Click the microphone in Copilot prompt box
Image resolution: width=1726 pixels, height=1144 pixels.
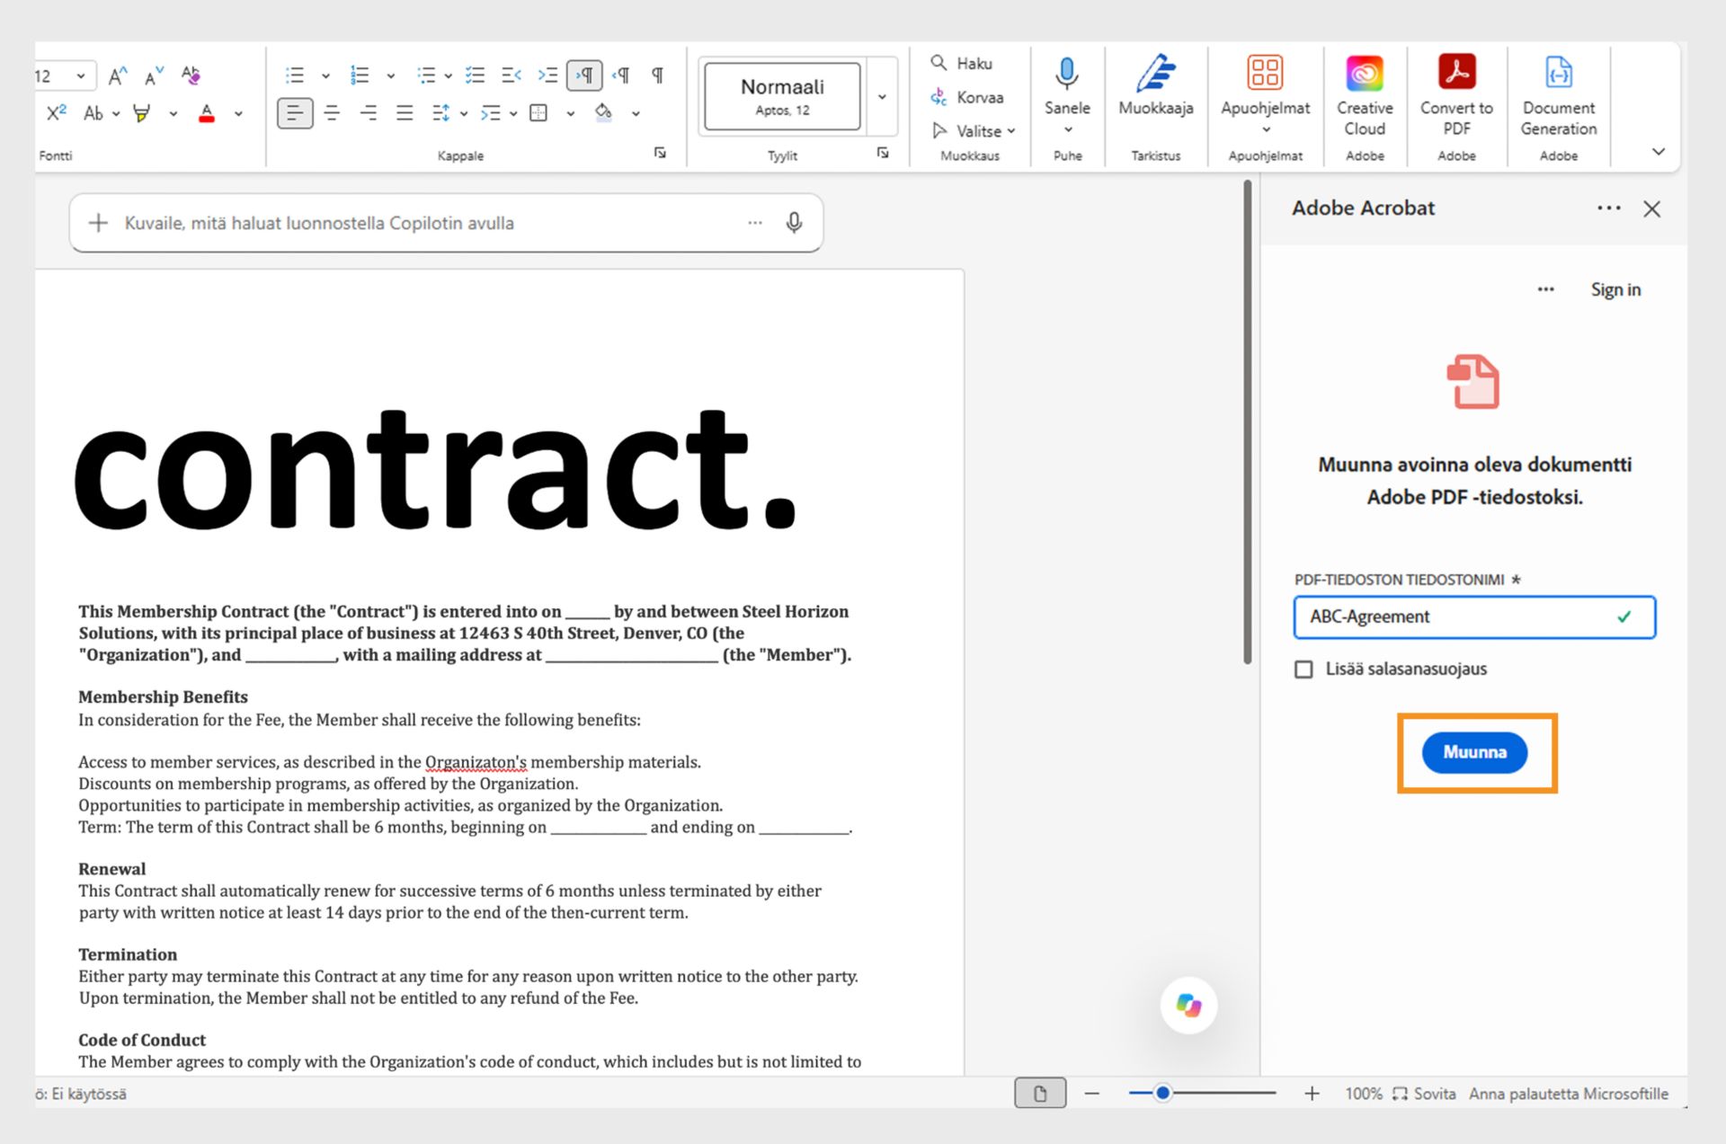794,223
